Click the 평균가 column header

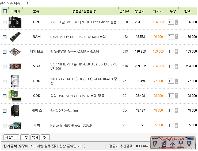pyautogui.click(x=140, y=11)
